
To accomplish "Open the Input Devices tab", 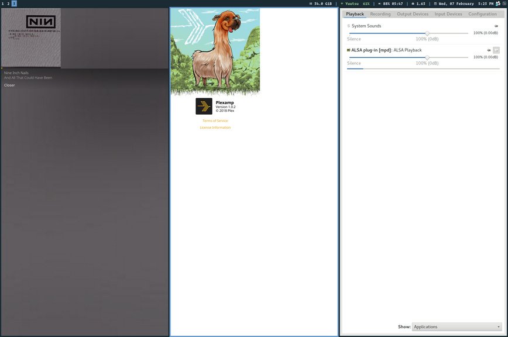I will [448, 14].
